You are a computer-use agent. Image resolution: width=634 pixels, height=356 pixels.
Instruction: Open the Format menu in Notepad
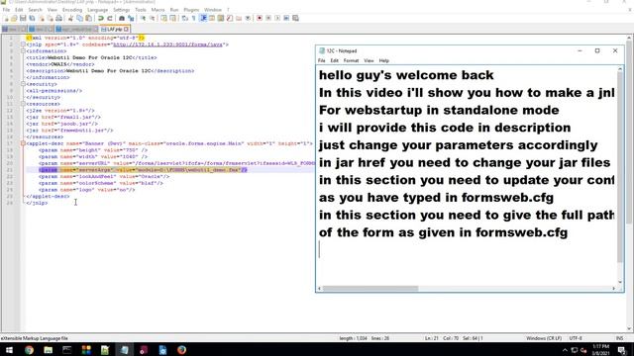(x=351, y=60)
